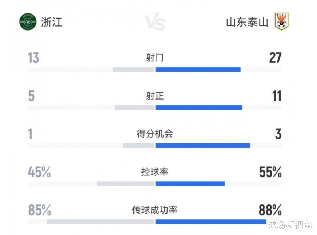Click the blue bar under 射门

pyautogui.click(x=198, y=69)
